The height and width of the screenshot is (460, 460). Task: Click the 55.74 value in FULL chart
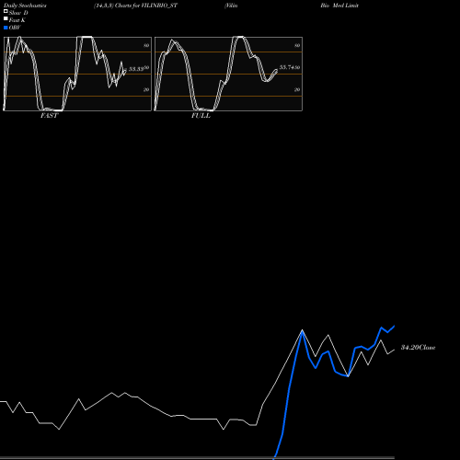[x=287, y=67]
